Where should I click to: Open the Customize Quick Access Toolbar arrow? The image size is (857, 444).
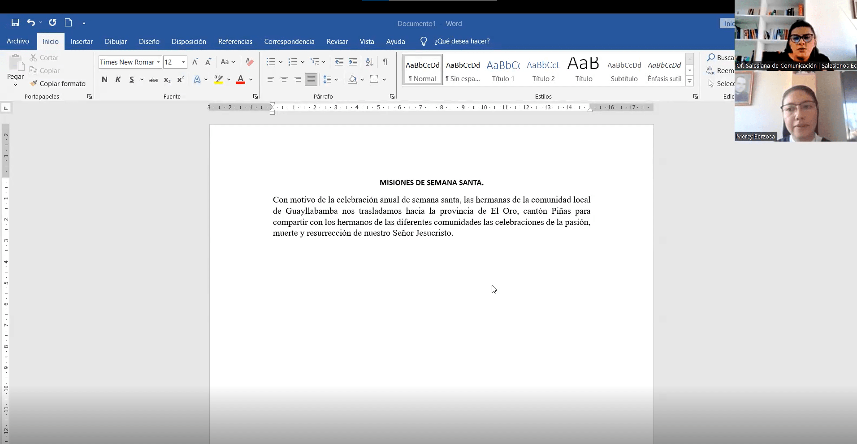(x=84, y=23)
